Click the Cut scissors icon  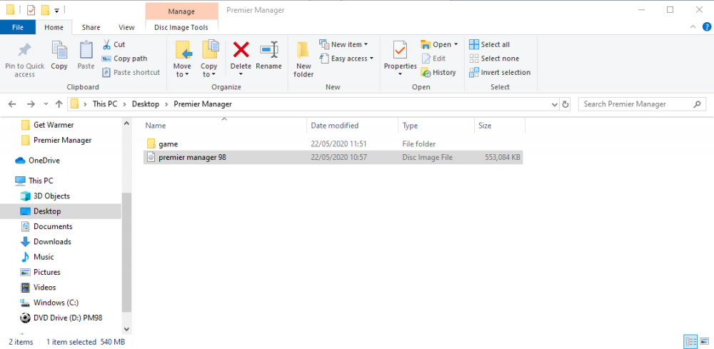point(106,44)
